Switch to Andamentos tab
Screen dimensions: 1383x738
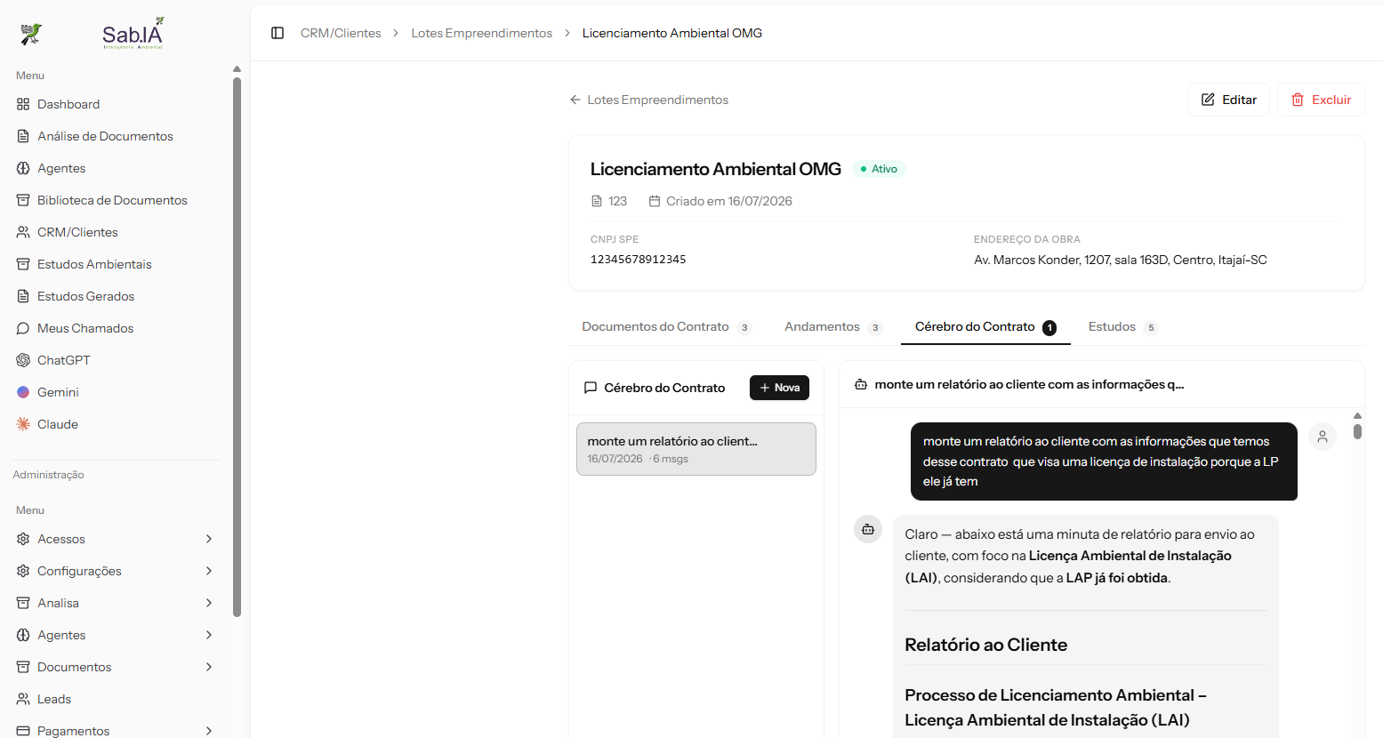[832, 327]
